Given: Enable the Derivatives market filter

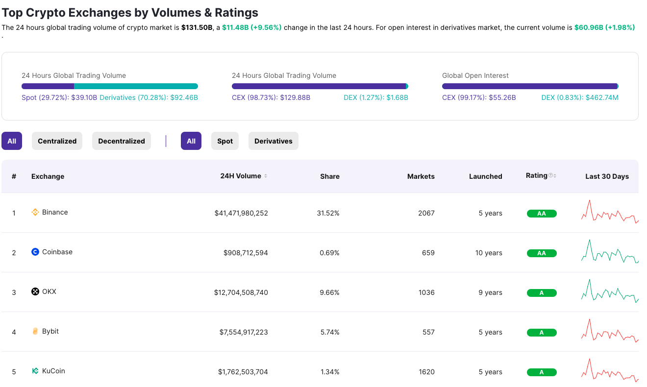Looking at the screenshot, I should [273, 141].
